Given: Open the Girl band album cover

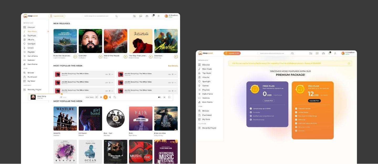Looking at the screenshot, I should coord(90,119).
